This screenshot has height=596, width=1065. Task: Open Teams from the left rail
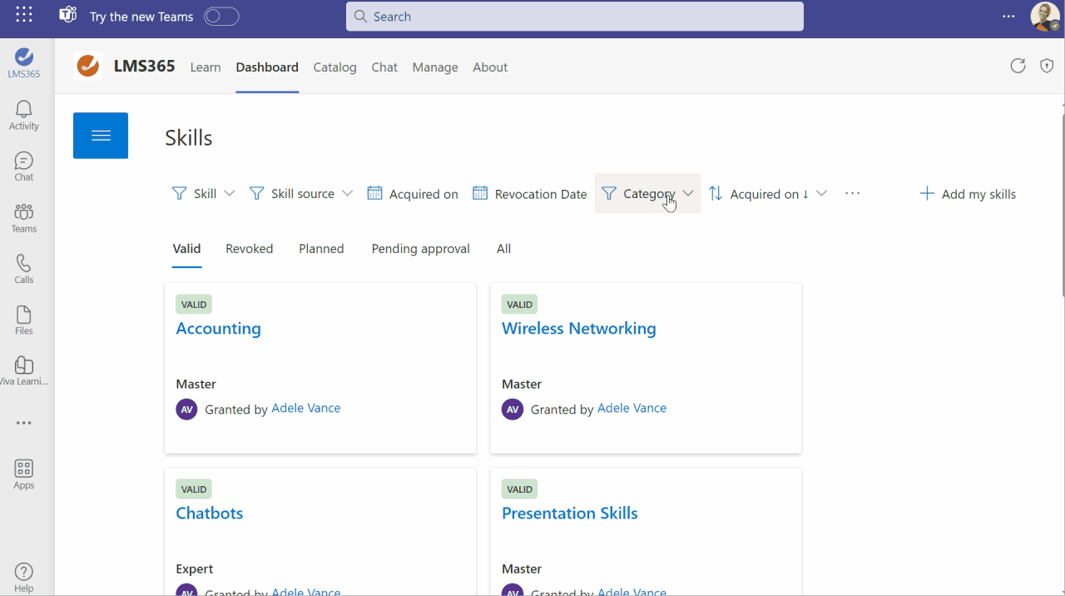(x=24, y=218)
